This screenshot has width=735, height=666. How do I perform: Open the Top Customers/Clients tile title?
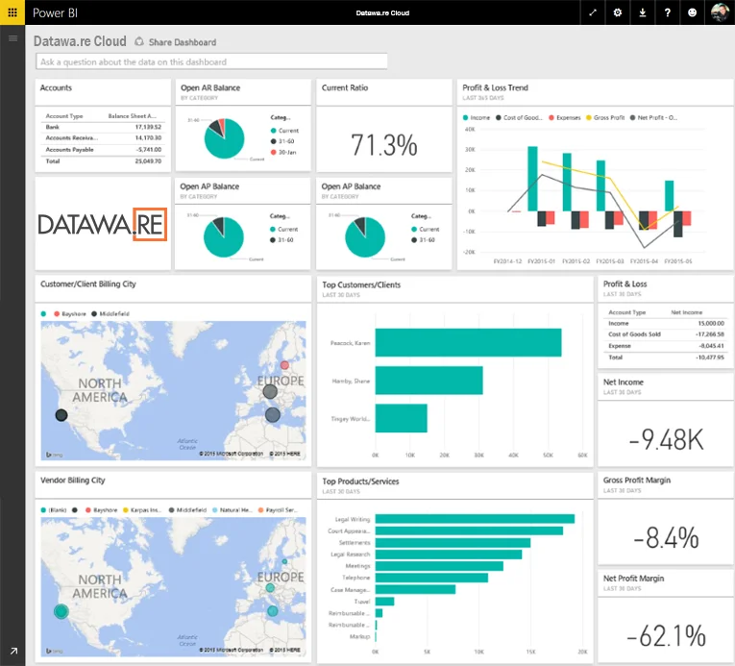coord(361,284)
